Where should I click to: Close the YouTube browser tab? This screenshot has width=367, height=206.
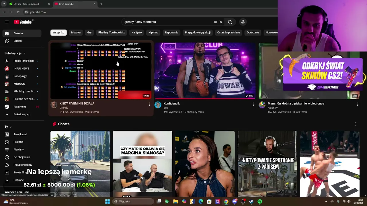click(94, 4)
